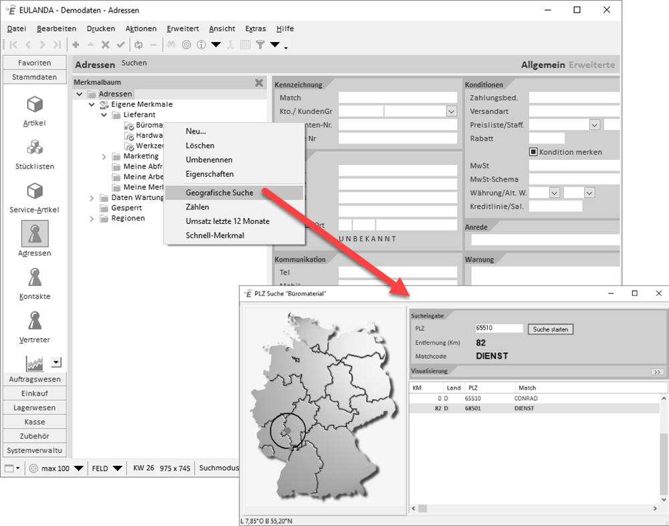669x526 pixels.
Task: Open the Einkauf sidebar section
Action: pos(35,394)
